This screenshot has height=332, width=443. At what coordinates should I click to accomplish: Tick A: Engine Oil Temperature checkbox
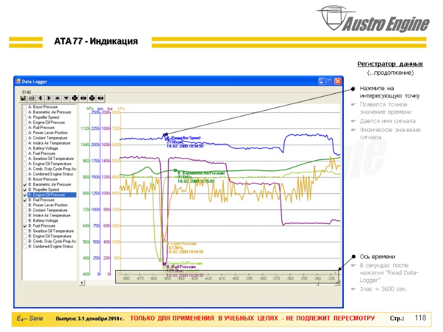25,164
